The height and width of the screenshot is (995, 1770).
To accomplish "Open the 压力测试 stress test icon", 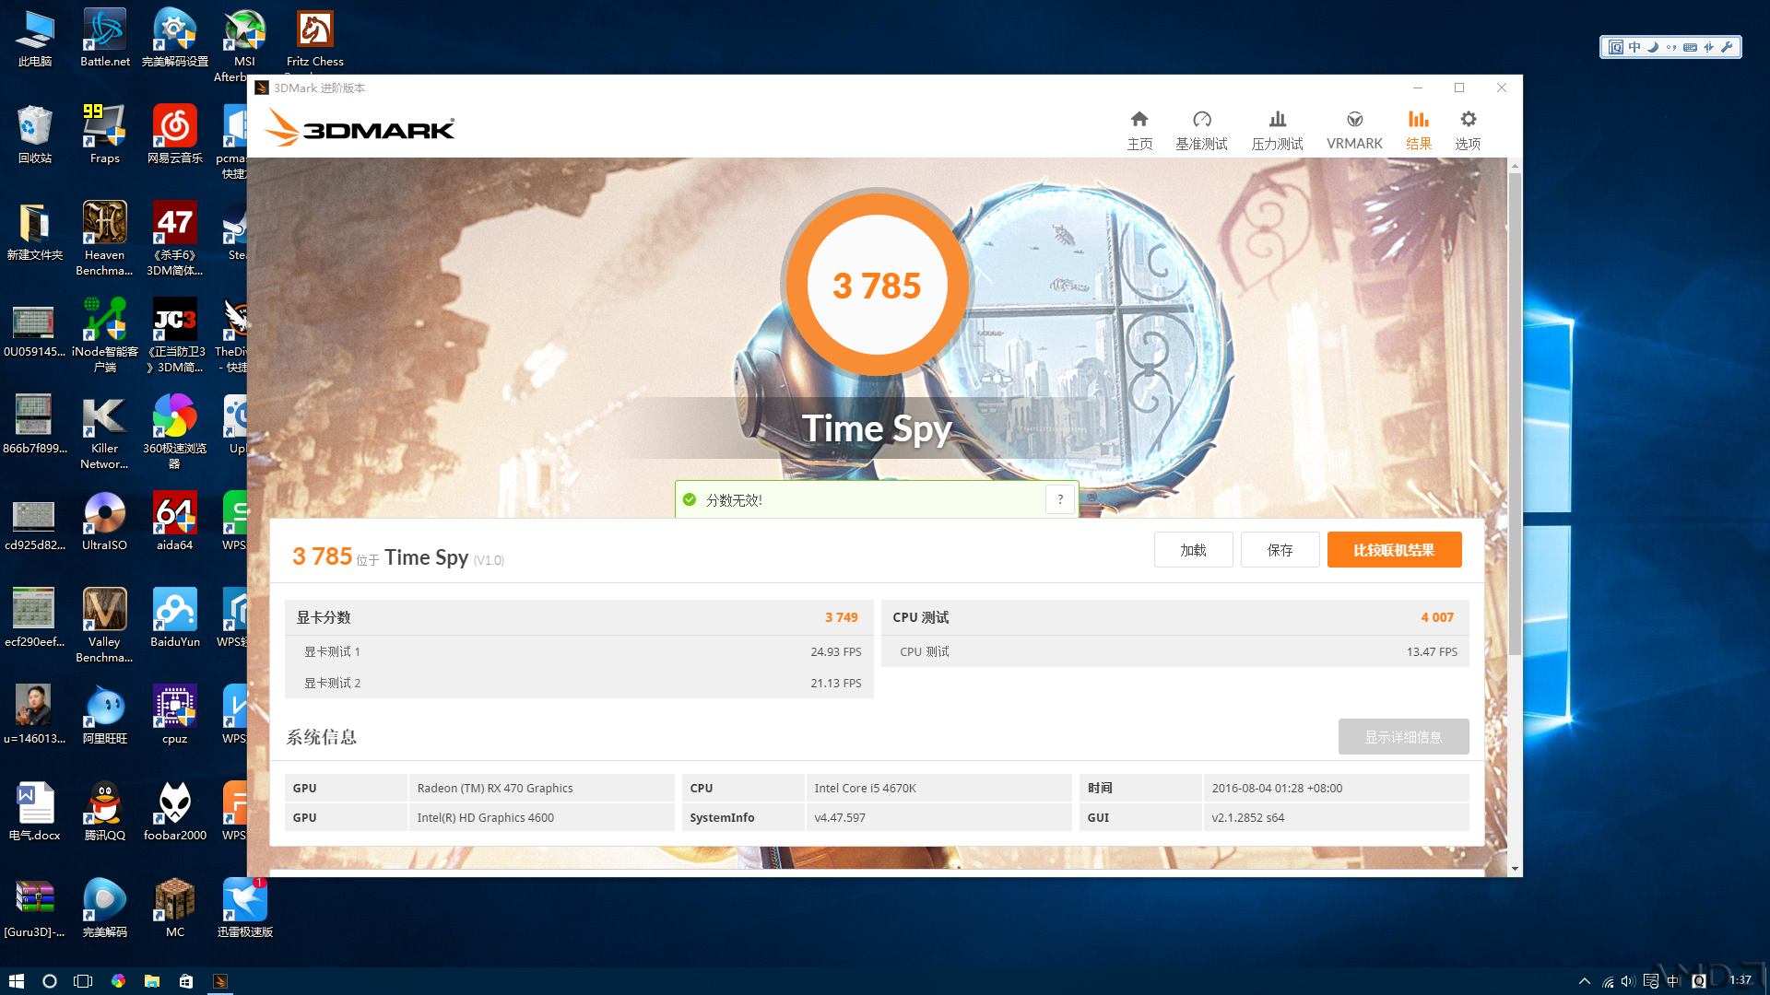I will 1277,130.
